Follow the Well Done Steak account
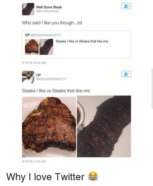 click(126, 6)
